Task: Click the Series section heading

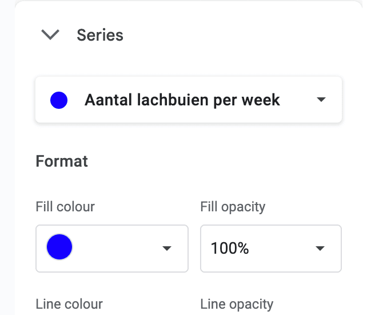Action: [x=100, y=35]
